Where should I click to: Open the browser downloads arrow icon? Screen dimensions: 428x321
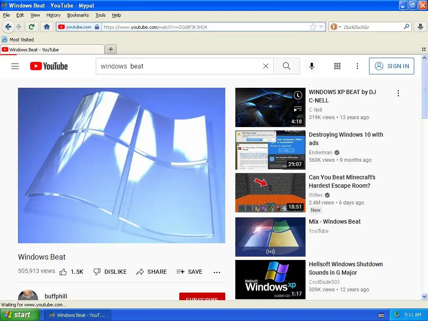click(x=420, y=27)
